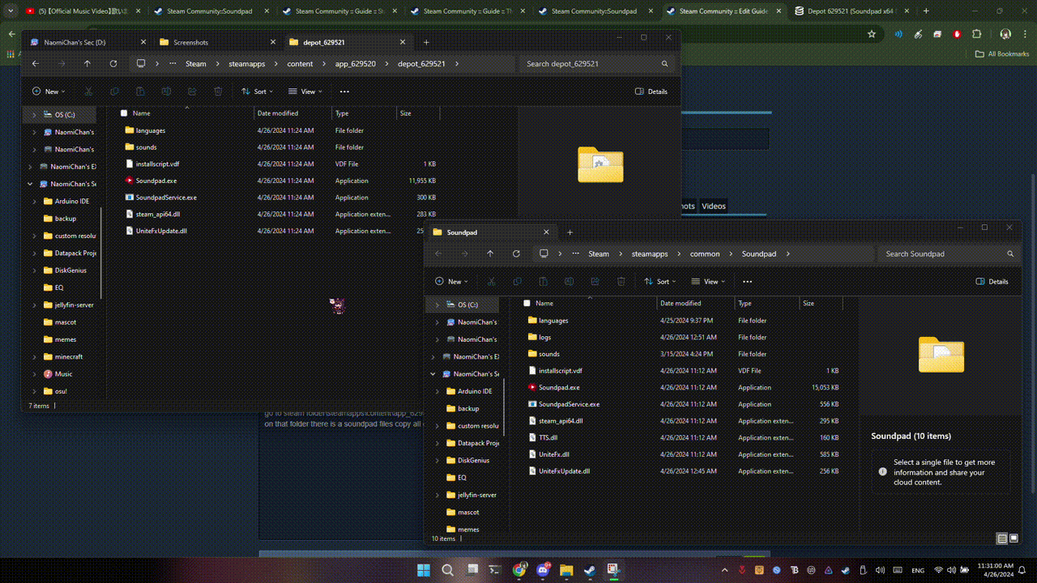Open Windows Start menu

(x=423, y=570)
